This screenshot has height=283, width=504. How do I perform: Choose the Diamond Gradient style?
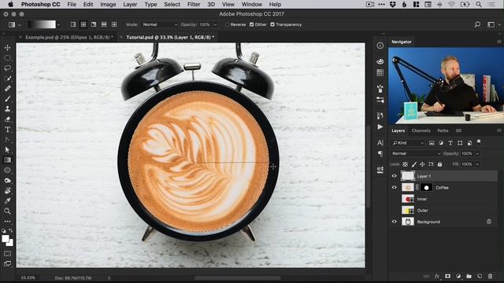coord(114,24)
